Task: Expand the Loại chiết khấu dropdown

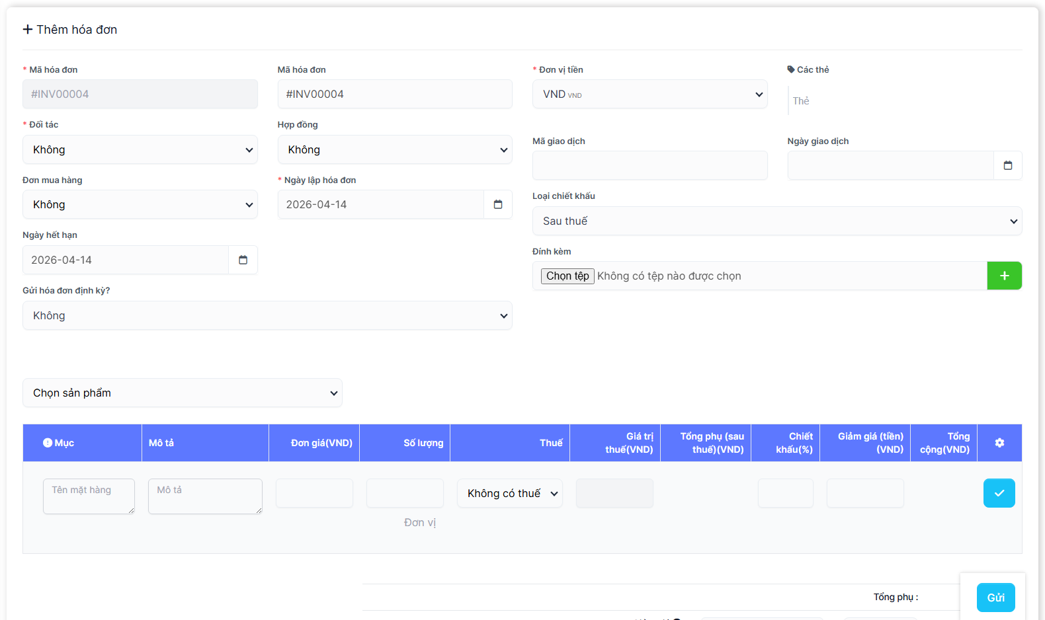Action: 776,221
